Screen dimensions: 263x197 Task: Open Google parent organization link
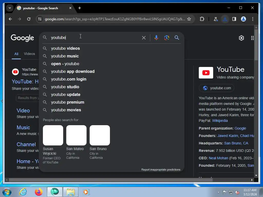click(240, 128)
